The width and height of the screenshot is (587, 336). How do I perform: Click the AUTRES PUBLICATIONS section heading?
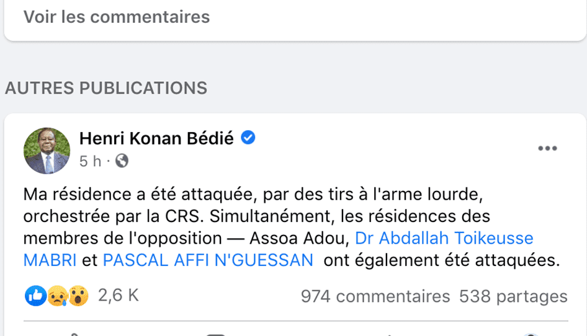106,88
